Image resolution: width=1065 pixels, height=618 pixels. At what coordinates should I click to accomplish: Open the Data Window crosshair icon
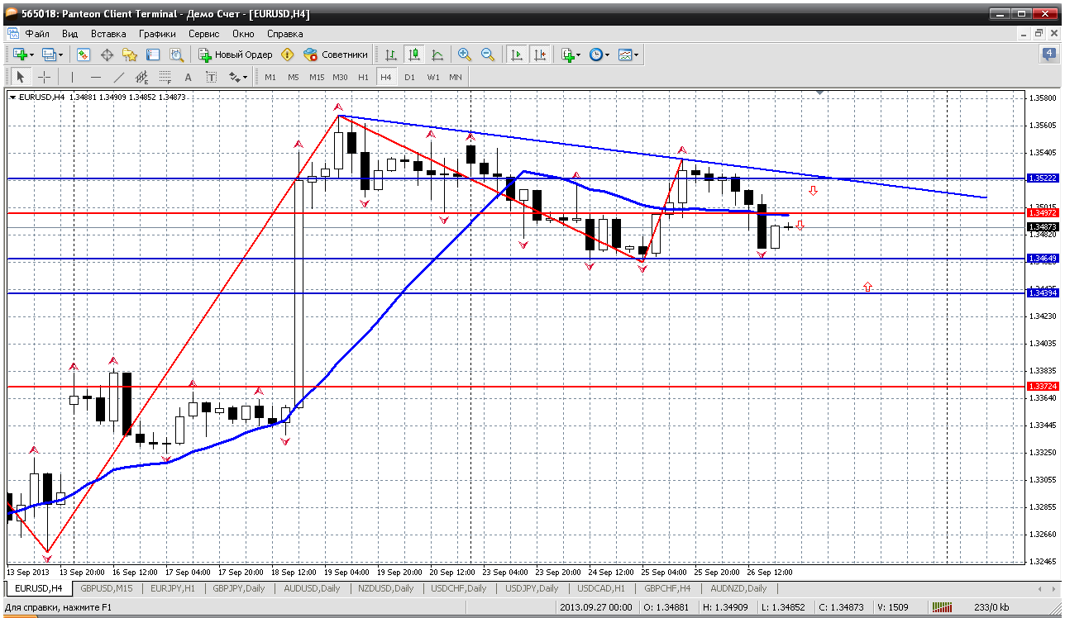point(107,55)
